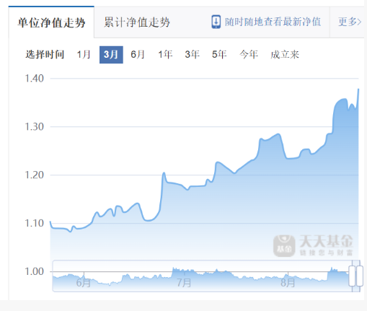Switch to 单位净值走势 tab
The width and height of the screenshot is (367, 311).
pyautogui.click(x=51, y=22)
